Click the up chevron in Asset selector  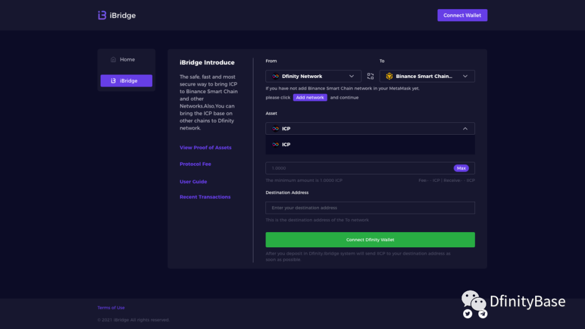(x=465, y=129)
